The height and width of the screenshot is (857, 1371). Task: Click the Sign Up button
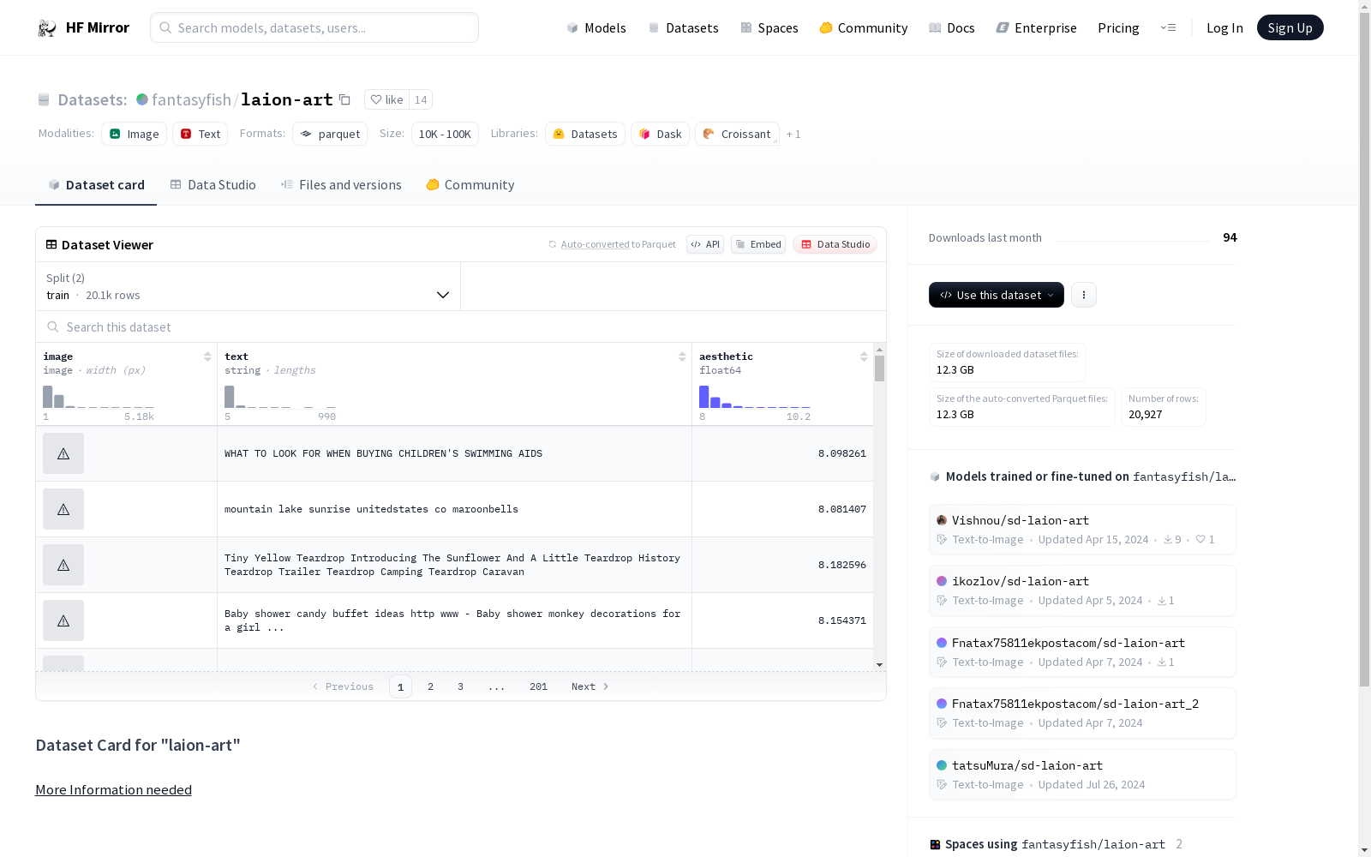pos(1290,27)
